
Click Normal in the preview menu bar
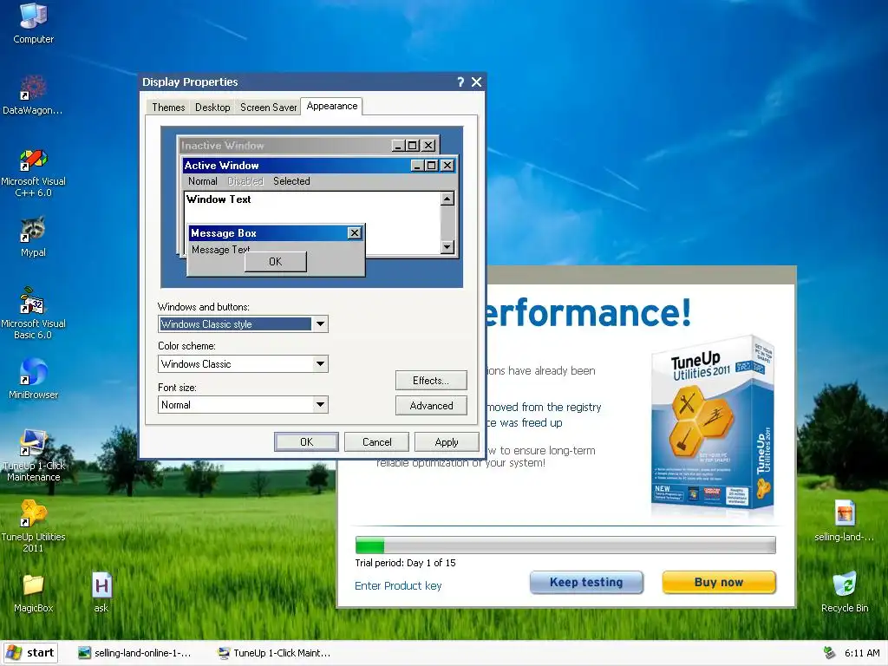203,181
